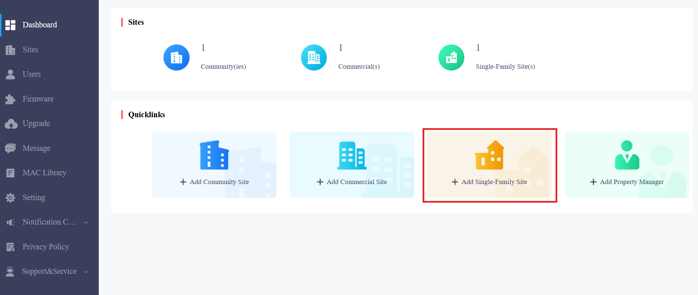The image size is (698, 295).
Task: Click Add Property Manager quicklink
Action: pos(627,165)
